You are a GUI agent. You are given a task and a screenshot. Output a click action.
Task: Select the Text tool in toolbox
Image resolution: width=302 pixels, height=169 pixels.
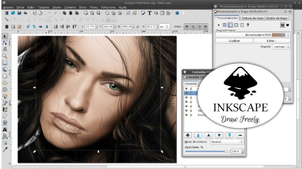click(5, 130)
